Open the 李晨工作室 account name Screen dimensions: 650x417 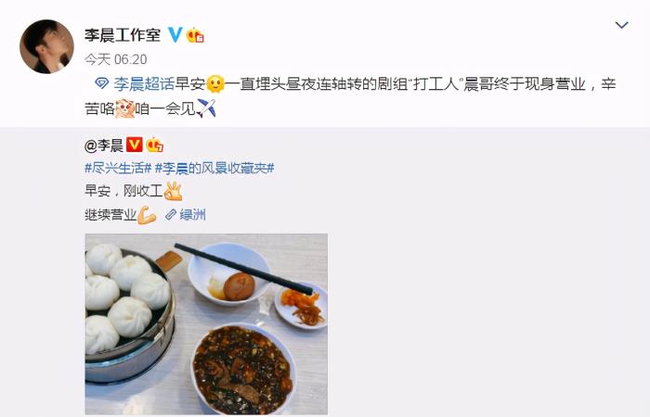[x=123, y=35]
